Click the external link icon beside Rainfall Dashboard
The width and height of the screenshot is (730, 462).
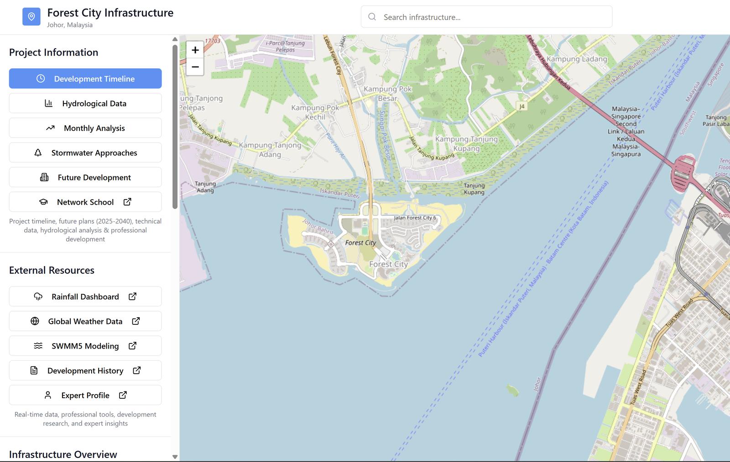pyautogui.click(x=132, y=296)
